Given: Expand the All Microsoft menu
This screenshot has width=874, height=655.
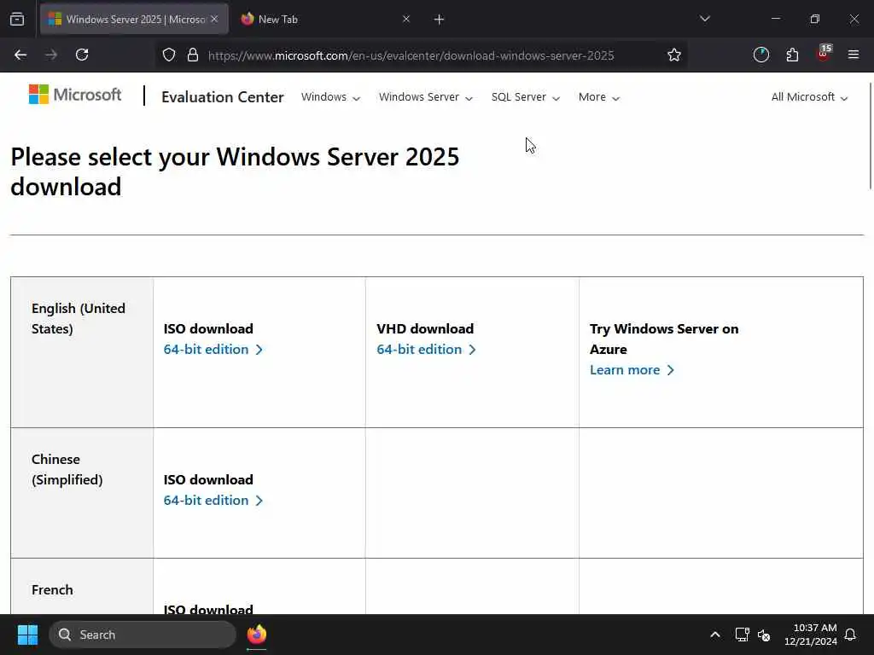Looking at the screenshot, I should 809,97.
